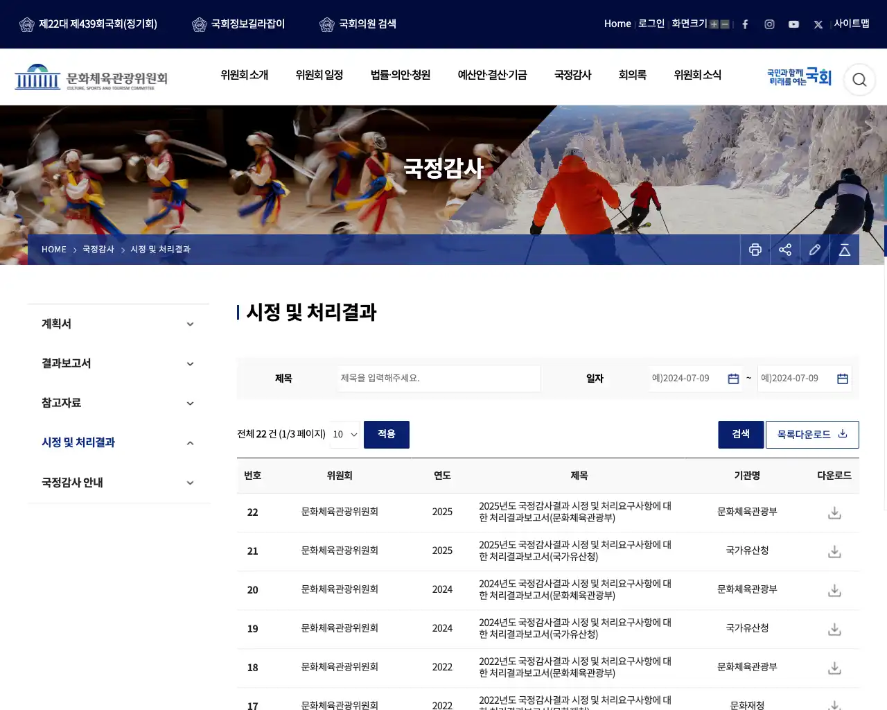Jump to top using arrow icon

tap(845, 250)
